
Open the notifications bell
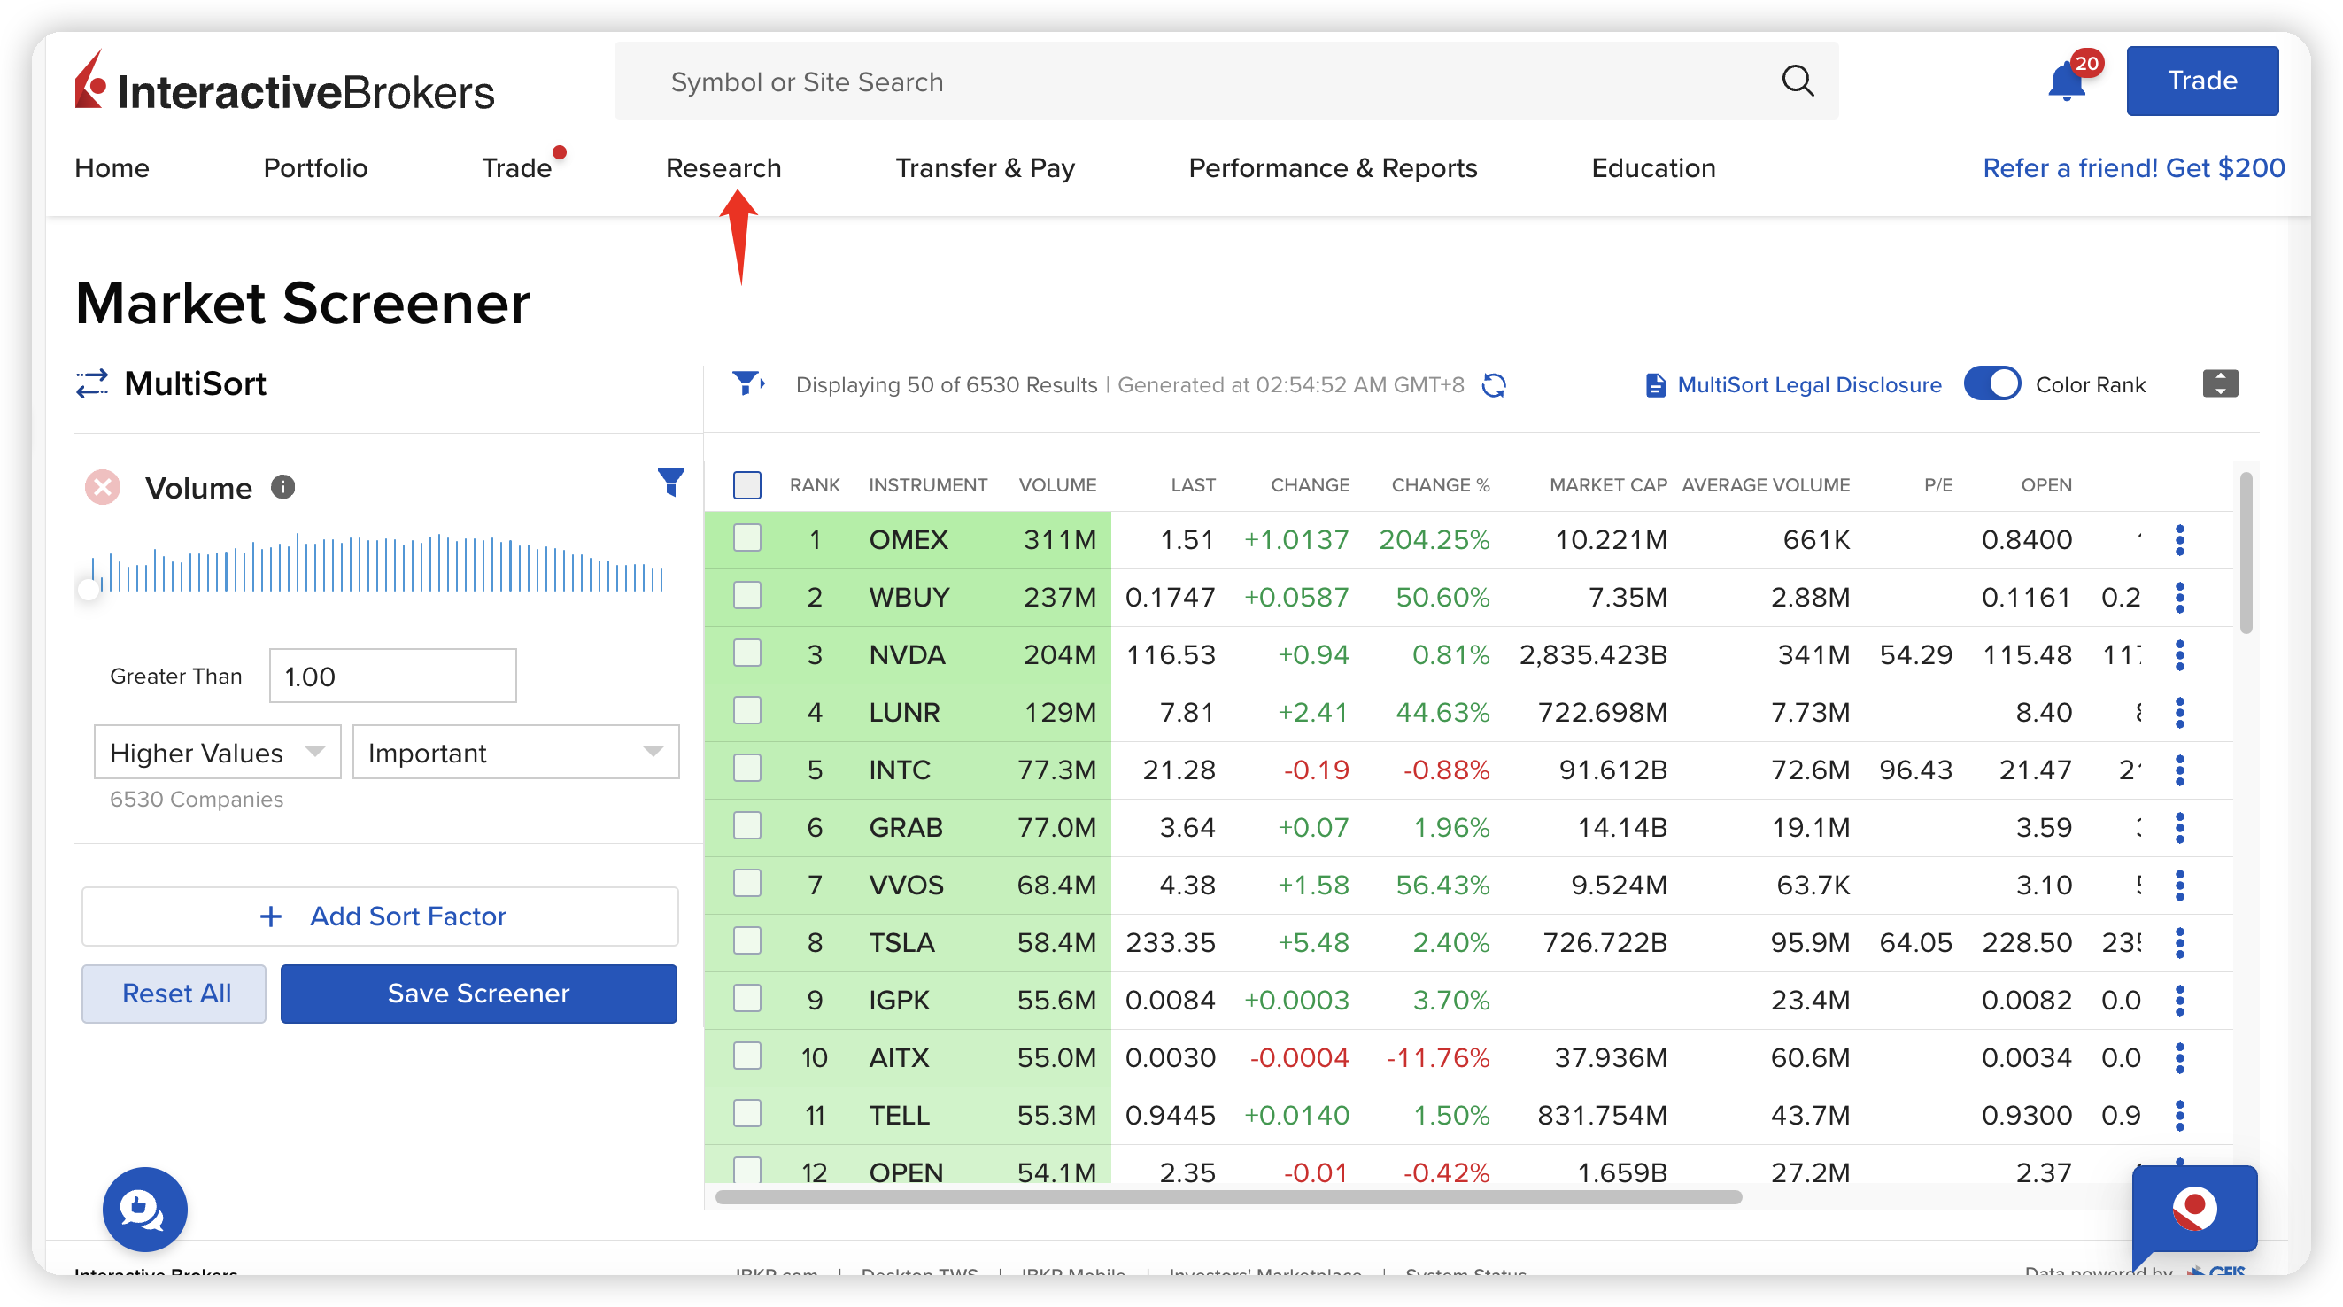click(2066, 81)
